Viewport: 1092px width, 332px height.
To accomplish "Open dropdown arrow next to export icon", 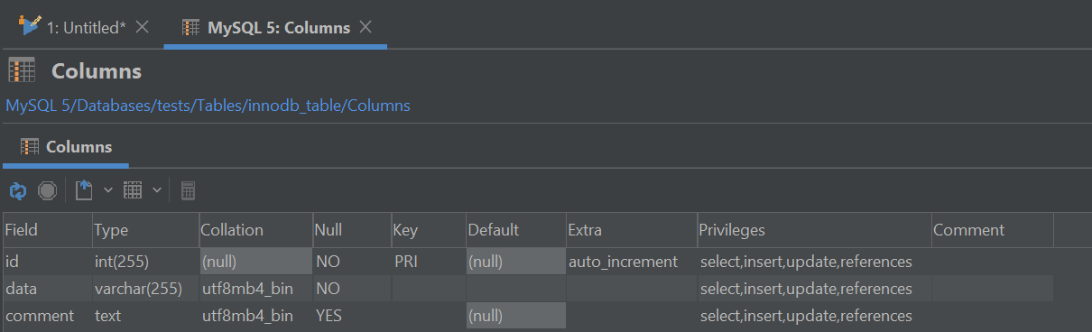I will (x=107, y=190).
